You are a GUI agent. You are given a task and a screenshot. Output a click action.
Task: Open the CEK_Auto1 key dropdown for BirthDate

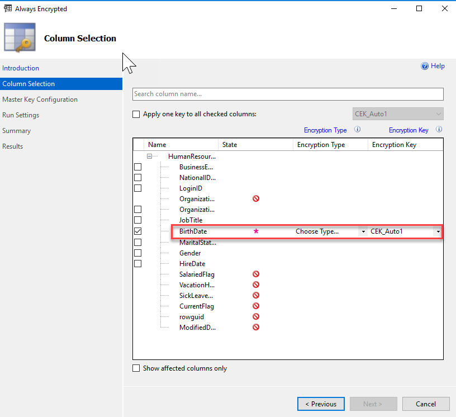[x=438, y=231]
